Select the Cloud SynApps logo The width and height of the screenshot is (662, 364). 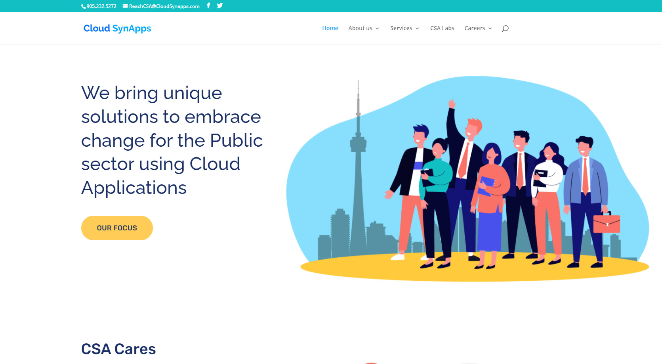pyautogui.click(x=117, y=28)
